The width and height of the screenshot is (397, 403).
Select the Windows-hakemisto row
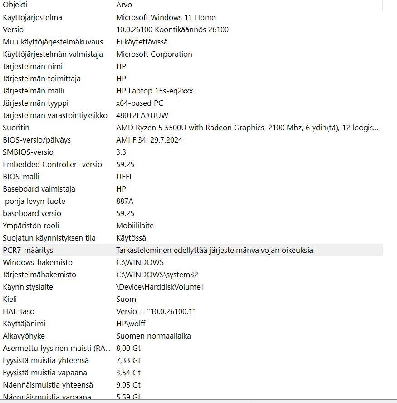coord(192,262)
